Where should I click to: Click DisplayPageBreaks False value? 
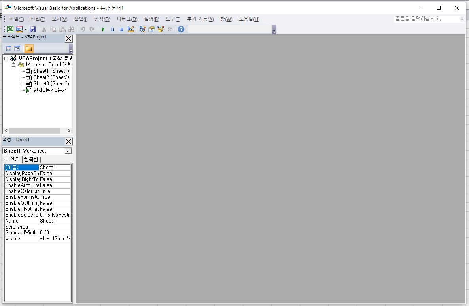click(55, 174)
